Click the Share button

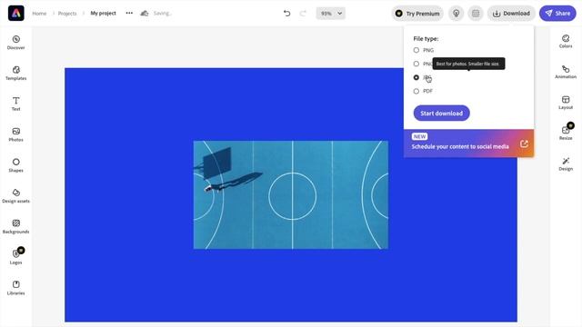point(557,14)
